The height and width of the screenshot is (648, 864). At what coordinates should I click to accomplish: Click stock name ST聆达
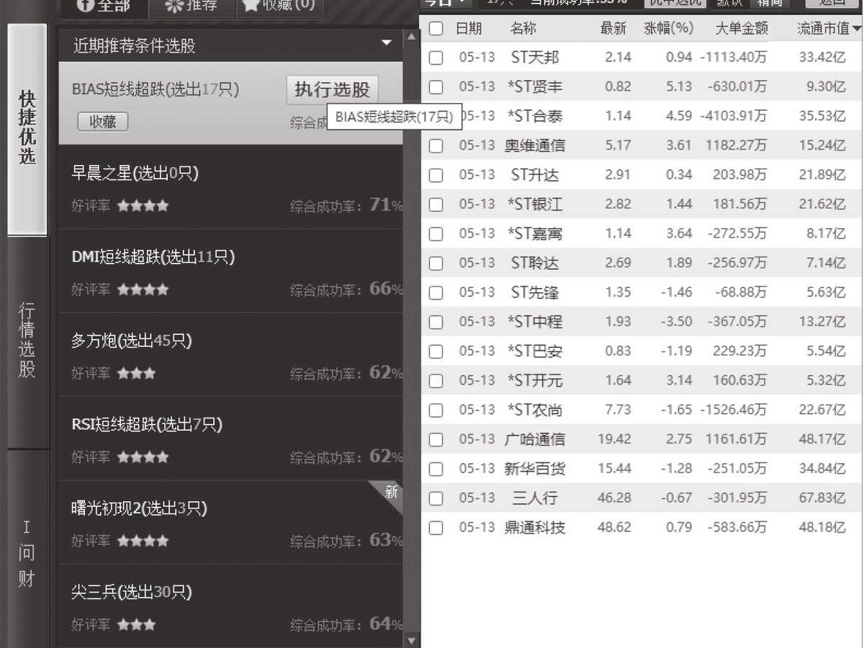click(x=535, y=264)
